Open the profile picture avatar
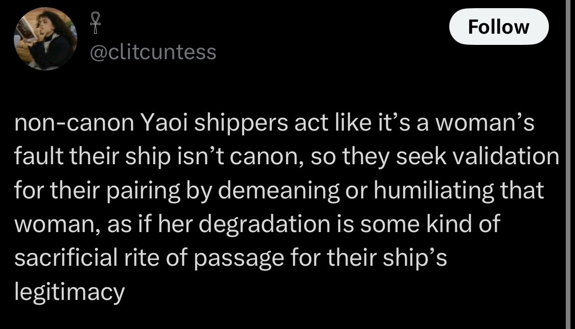Image resolution: width=575 pixels, height=329 pixels. point(43,40)
